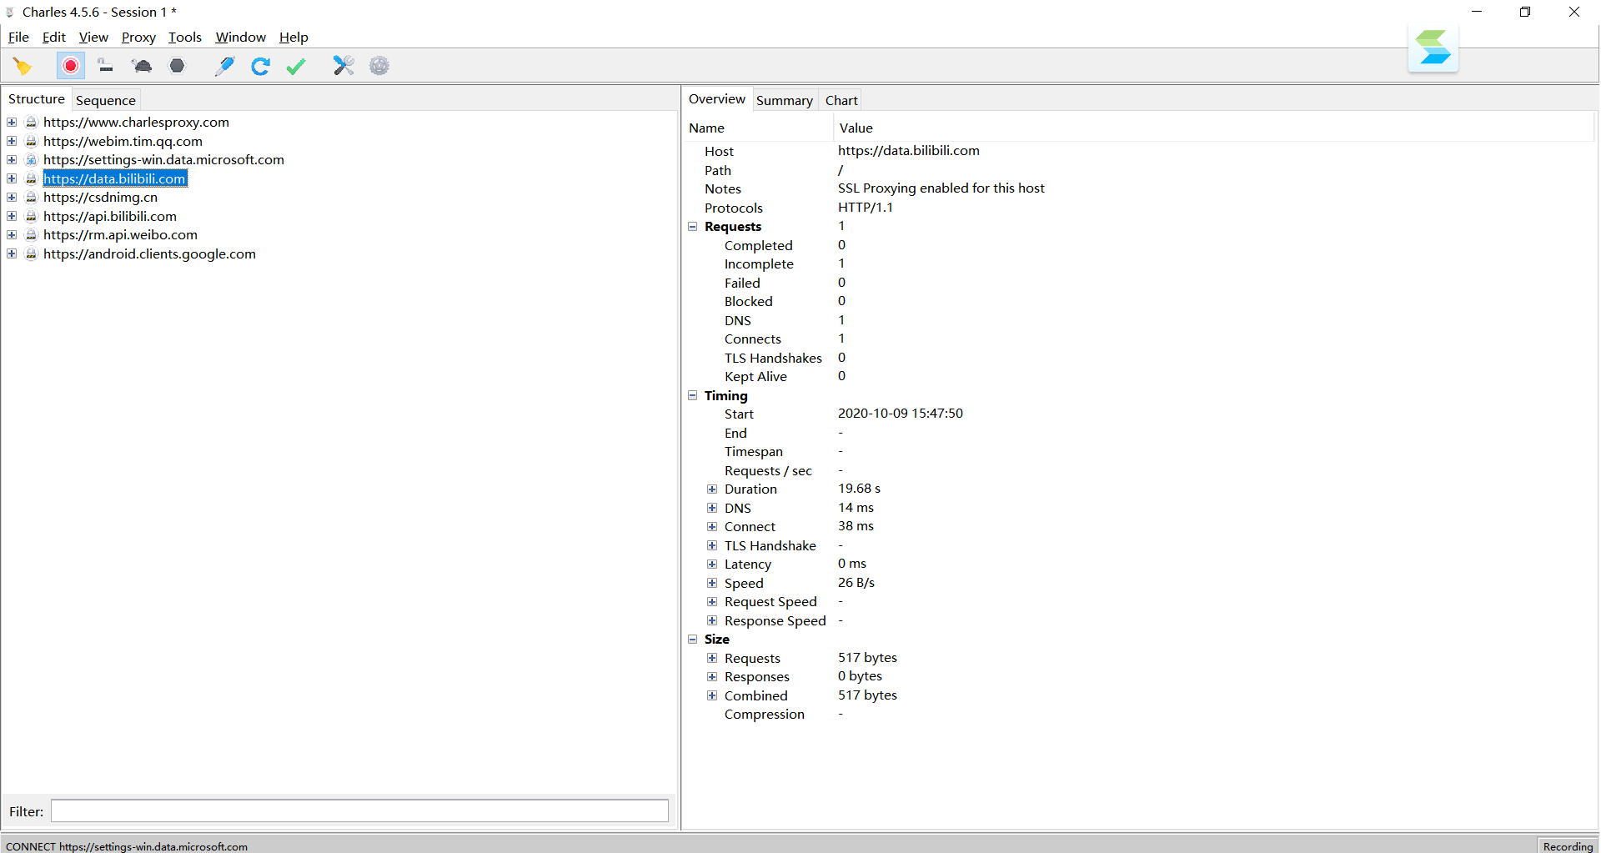Click the lock icon beside data.bilibili.com

(31, 178)
